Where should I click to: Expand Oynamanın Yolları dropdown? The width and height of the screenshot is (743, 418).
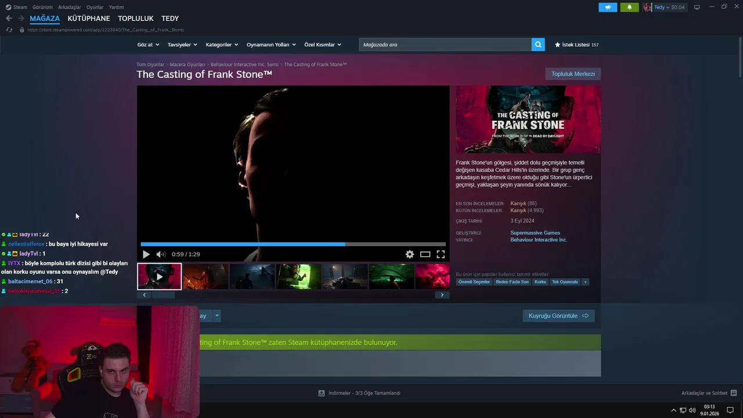[x=271, y=45]
